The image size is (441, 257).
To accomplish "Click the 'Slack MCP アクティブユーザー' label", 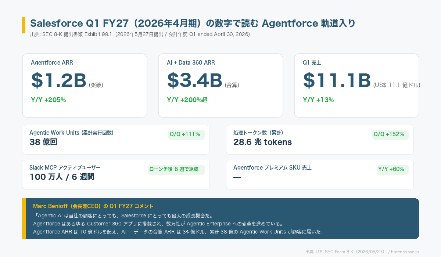I will [65, 168].
